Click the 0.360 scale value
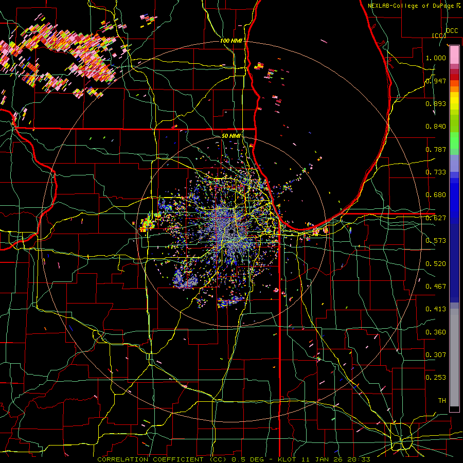 (x=436, y=332)
